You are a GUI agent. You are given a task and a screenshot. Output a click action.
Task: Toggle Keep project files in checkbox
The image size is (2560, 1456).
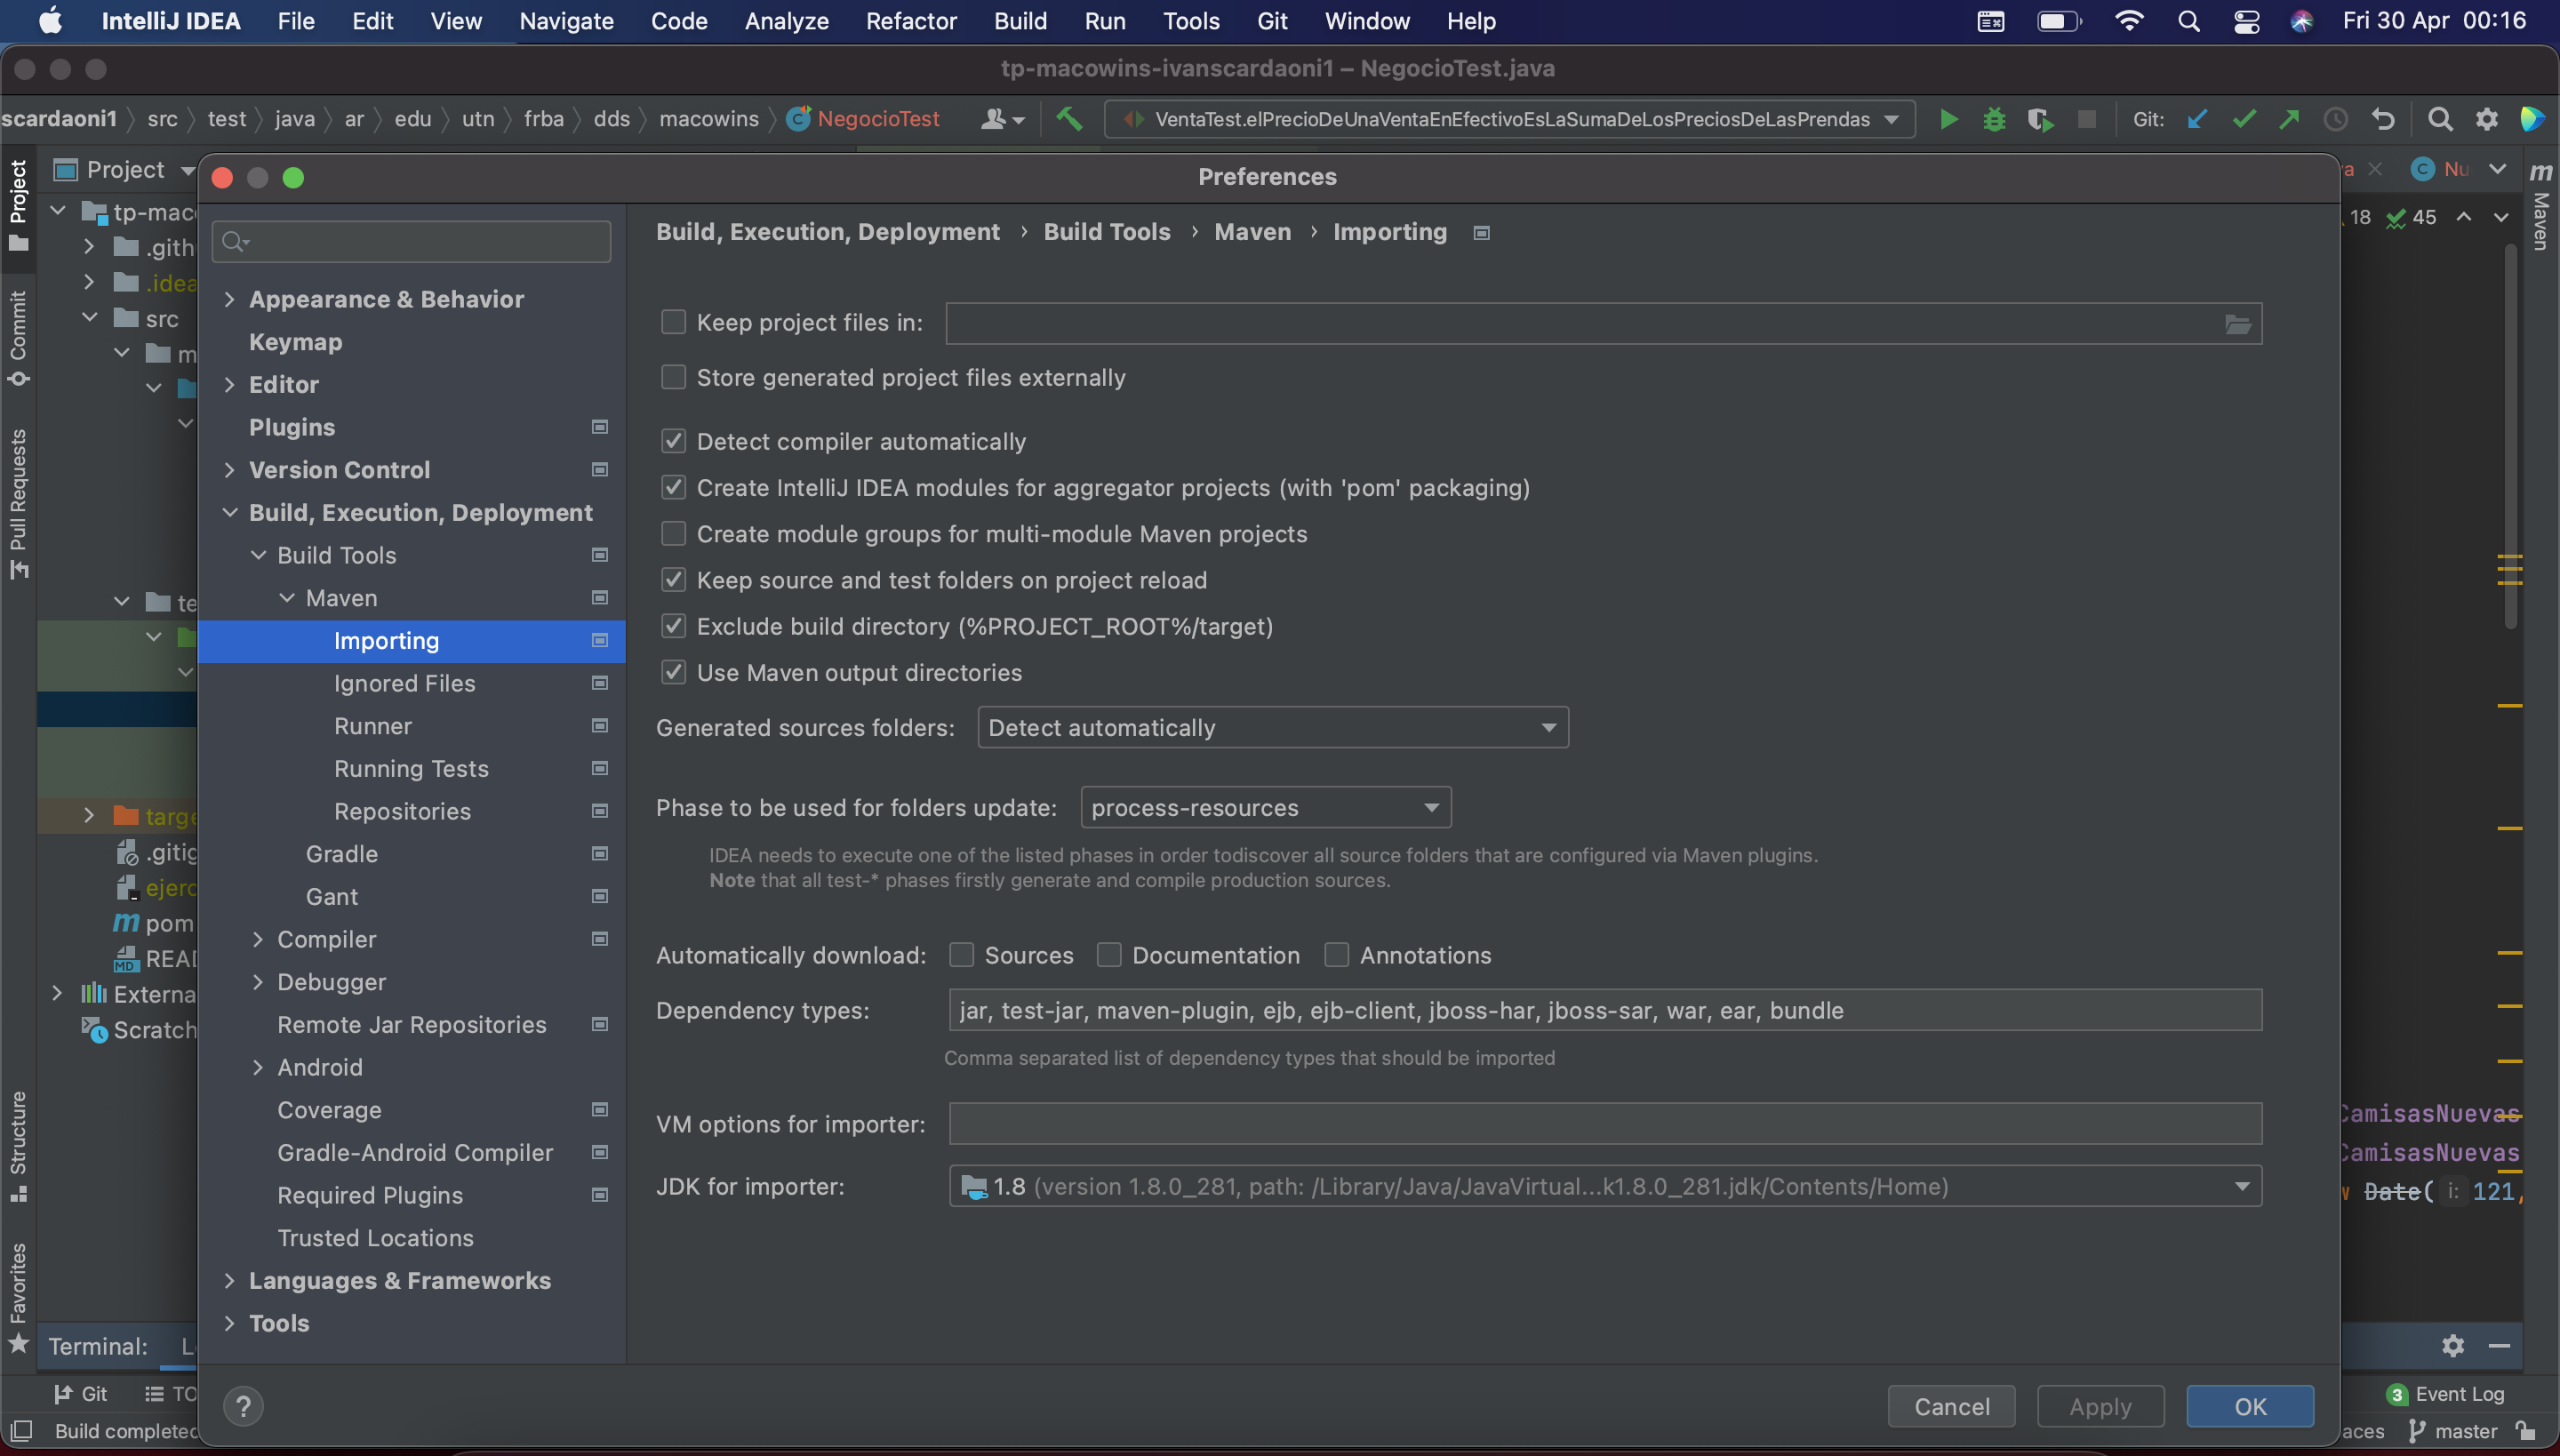[x=674, y=322]
